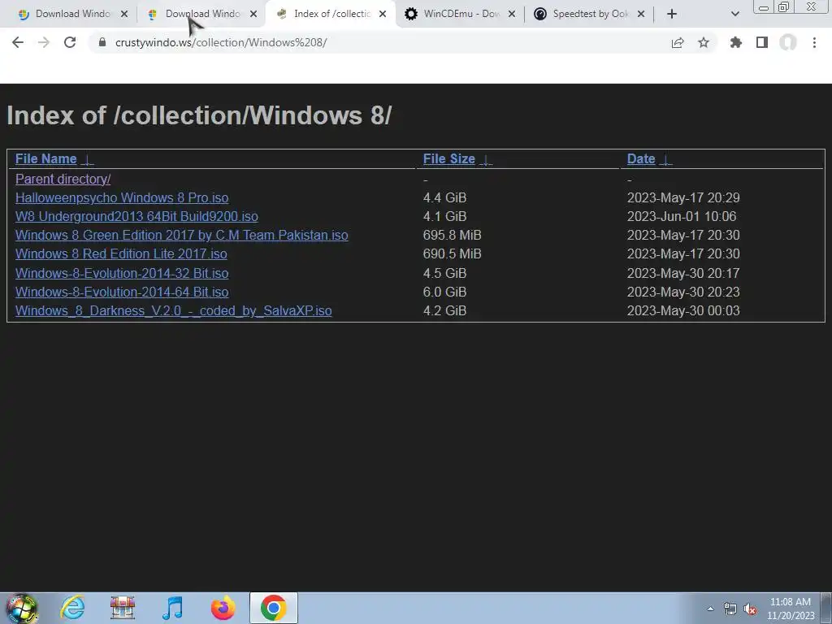Go back to the previous page

(x=18, y=42)
